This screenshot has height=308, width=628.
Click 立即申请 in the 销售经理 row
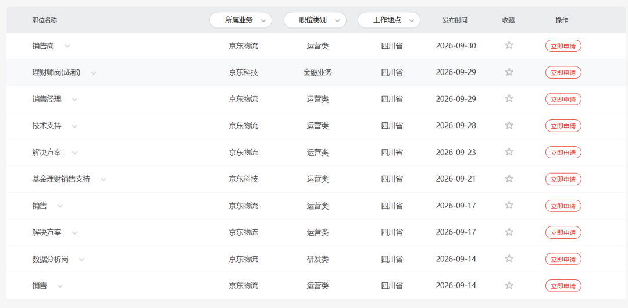click(563, 99)
